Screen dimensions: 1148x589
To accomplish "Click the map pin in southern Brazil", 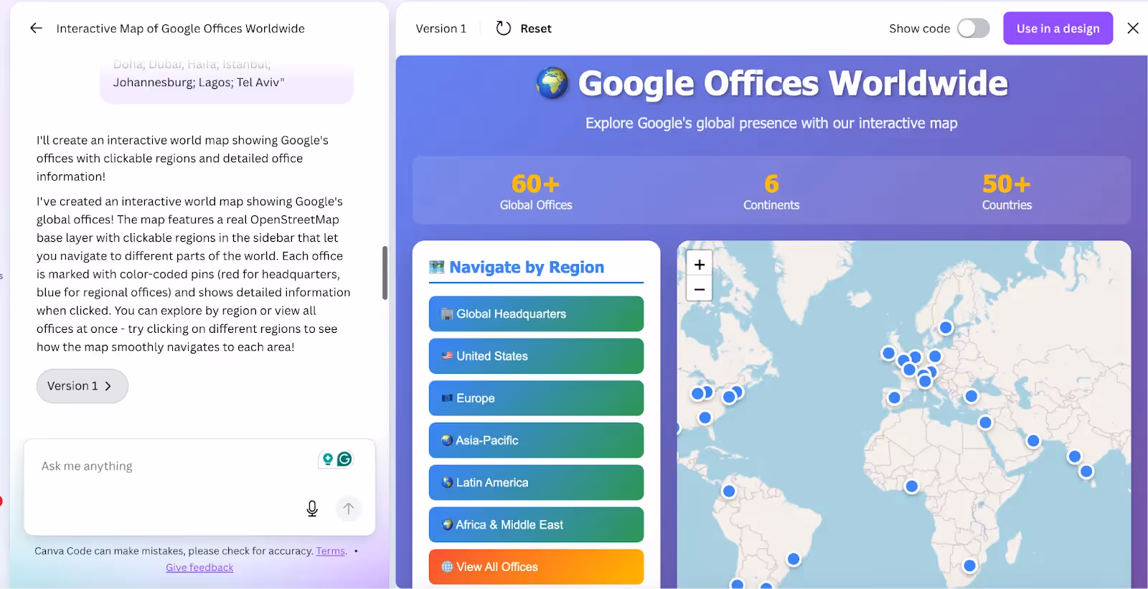I will [794, 559].
